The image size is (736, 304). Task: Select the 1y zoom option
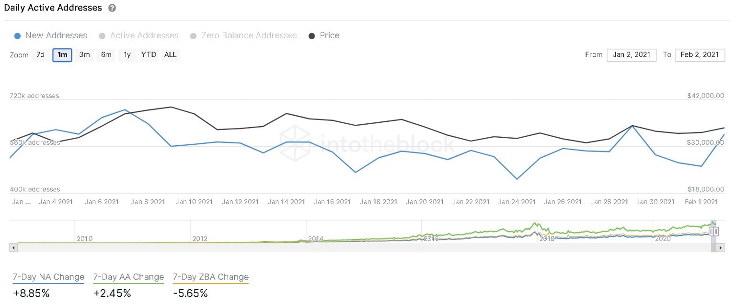127,55
